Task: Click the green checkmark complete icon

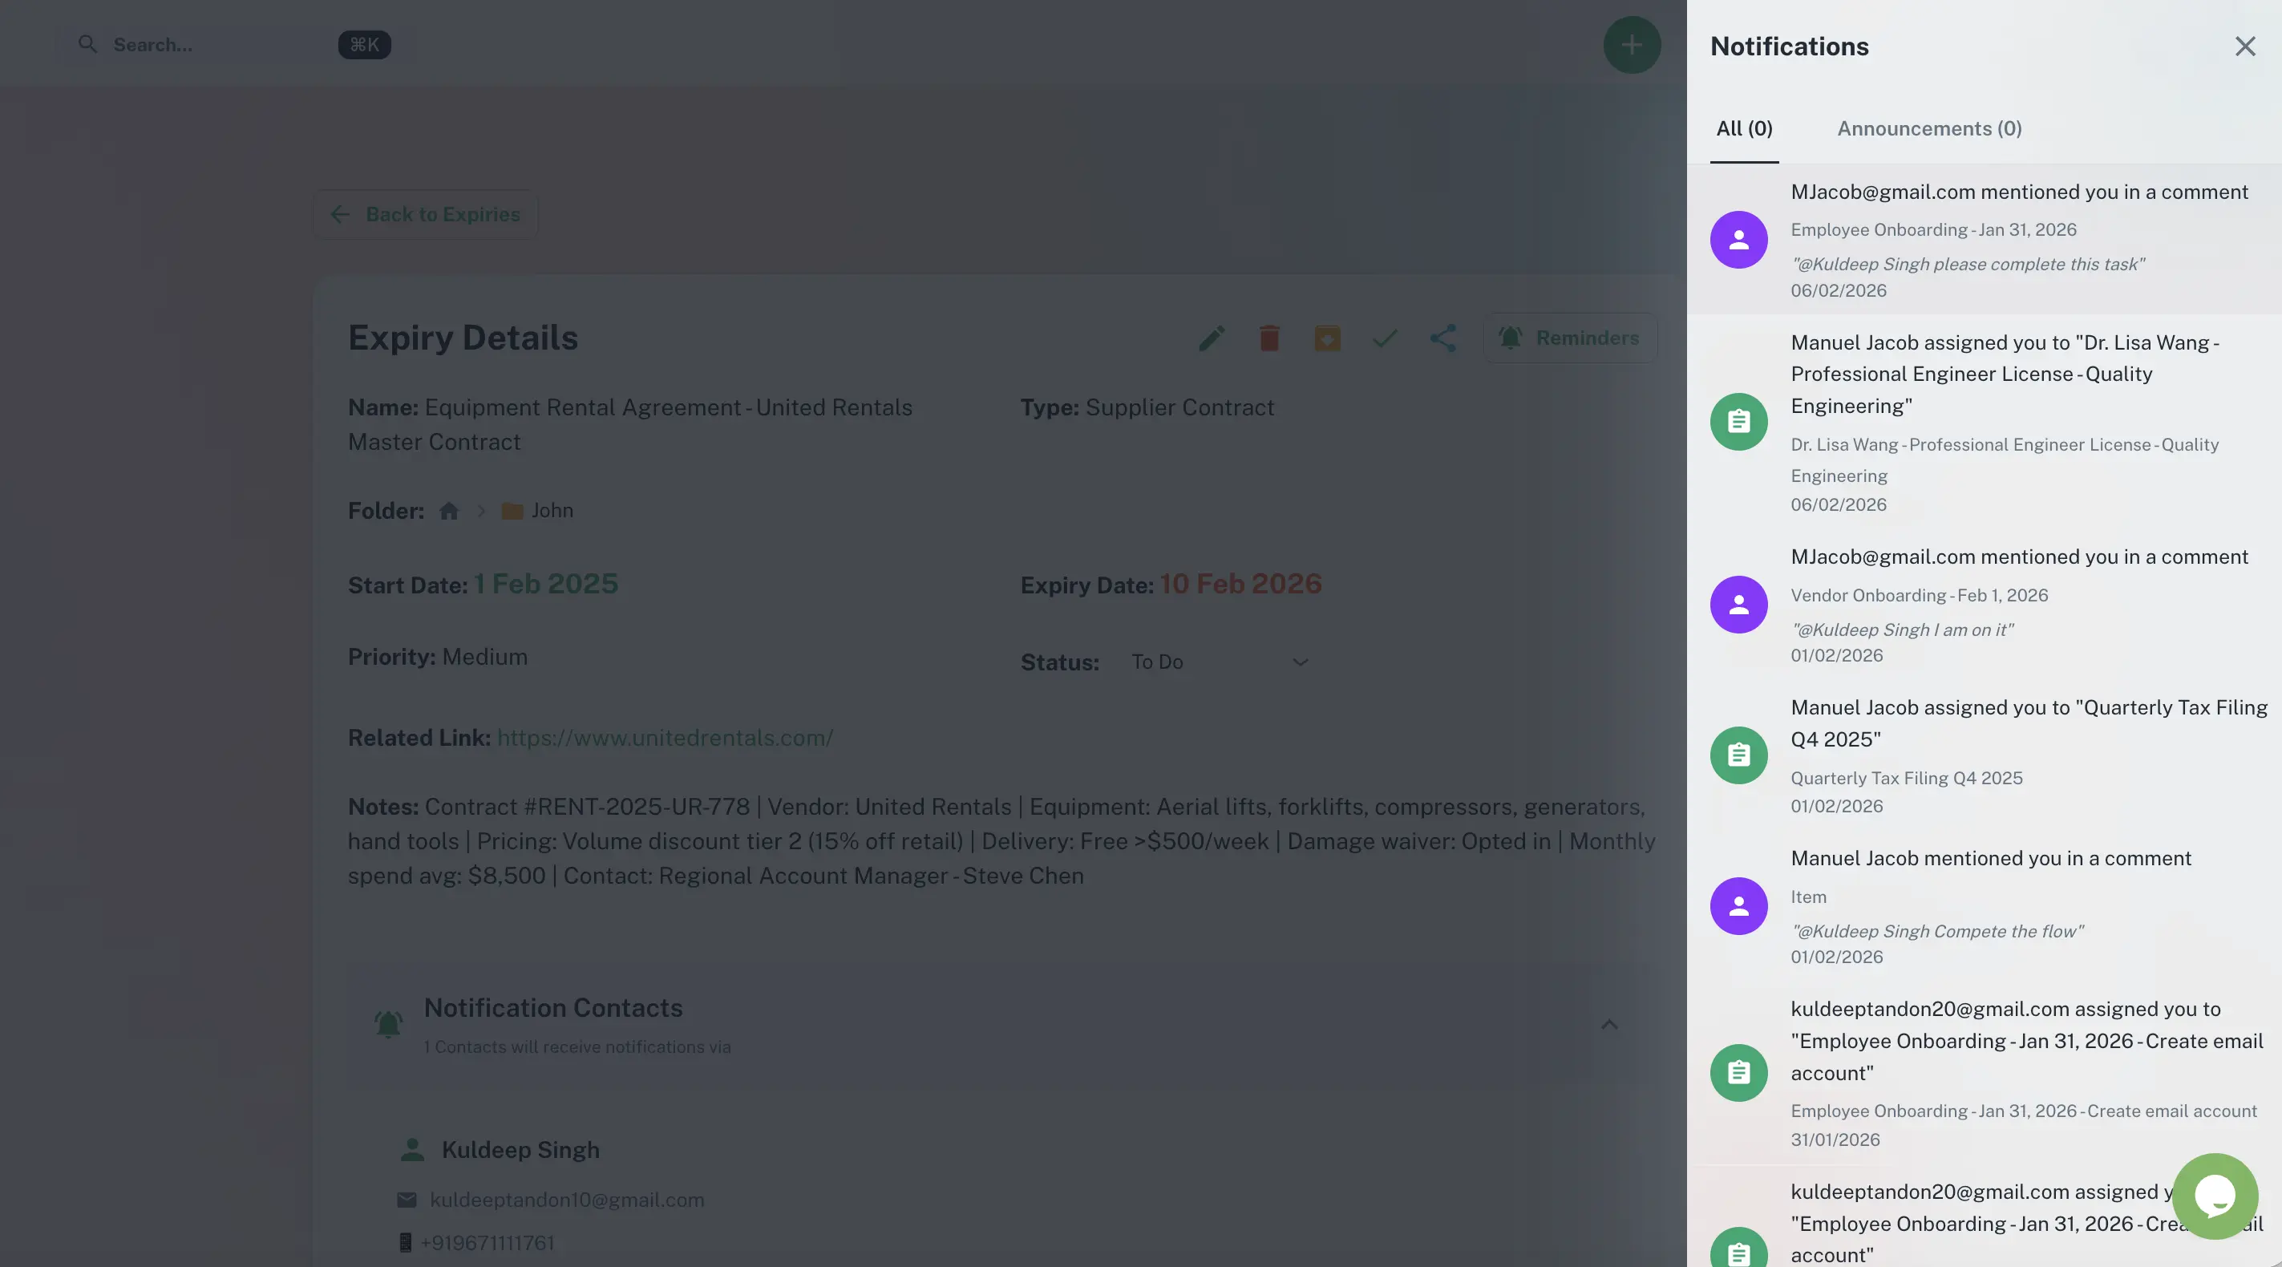Action: click(1384, 338)
